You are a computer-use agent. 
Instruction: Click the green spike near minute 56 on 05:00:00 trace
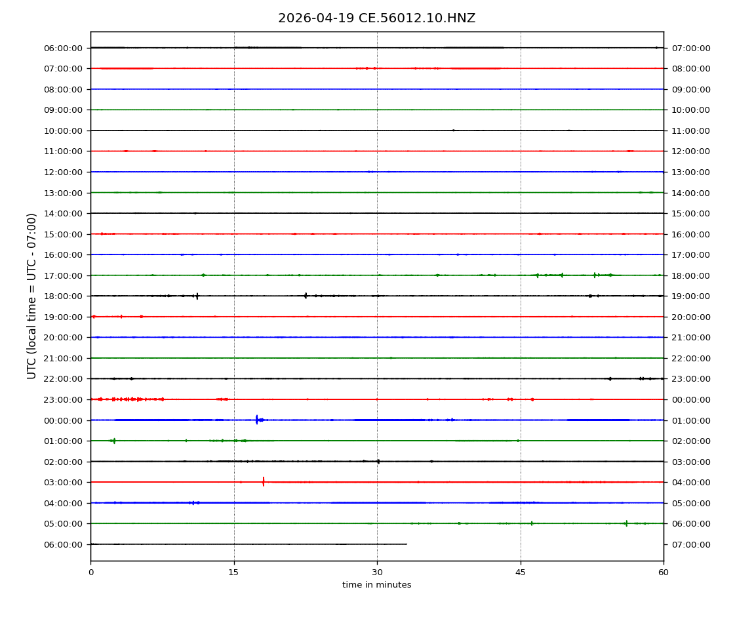[626, 523]
